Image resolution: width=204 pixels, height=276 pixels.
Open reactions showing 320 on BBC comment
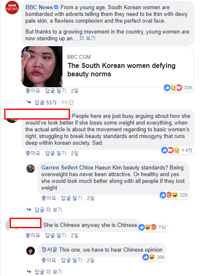pos(178,88)
